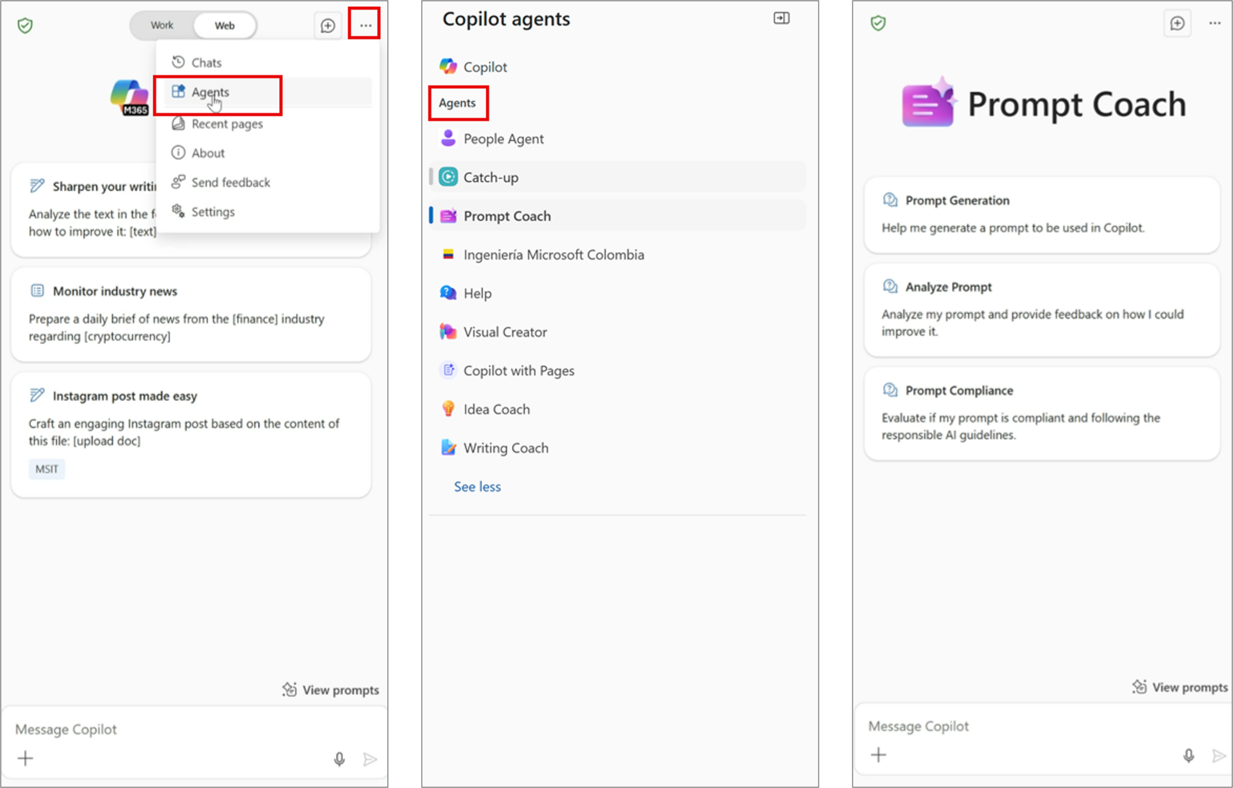Start new chat in Prompt Coach panel
This screenshot has height=788, width=1233.
pos(1178,24)
